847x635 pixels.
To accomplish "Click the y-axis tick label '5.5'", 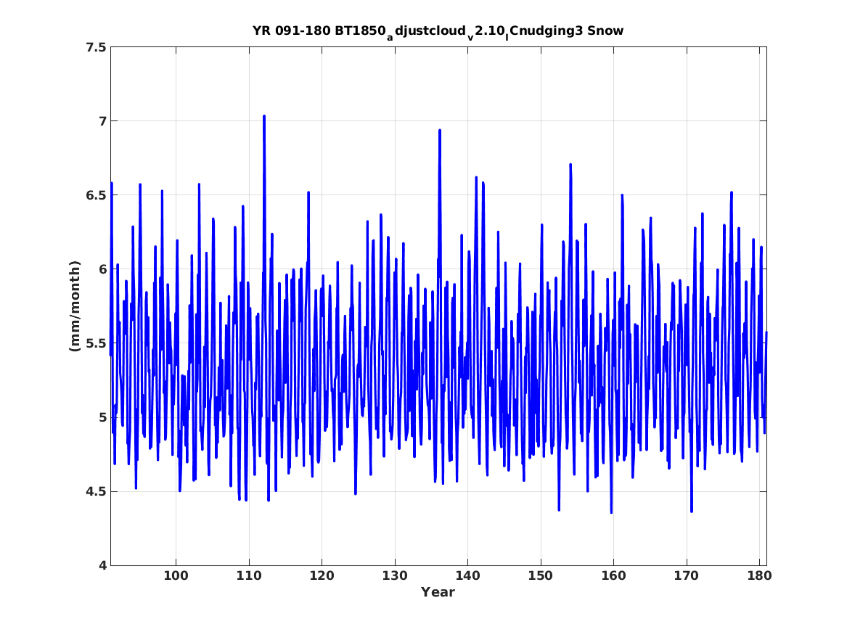I will [x=96, y=343].
